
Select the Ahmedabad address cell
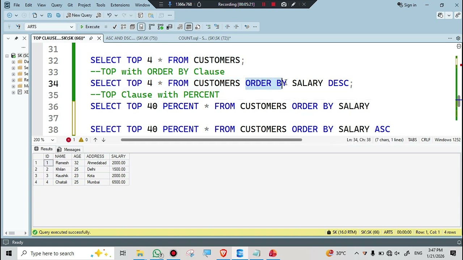coord(97,163)
